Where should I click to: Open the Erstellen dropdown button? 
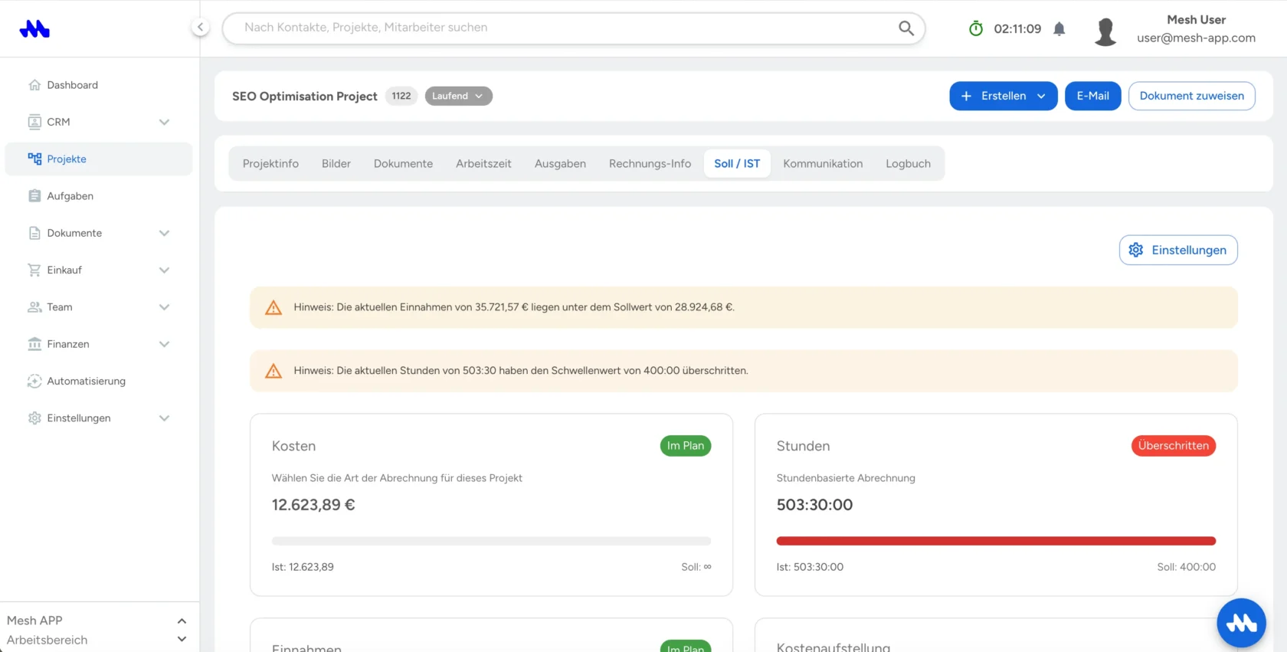click(x=1004, y=96)
